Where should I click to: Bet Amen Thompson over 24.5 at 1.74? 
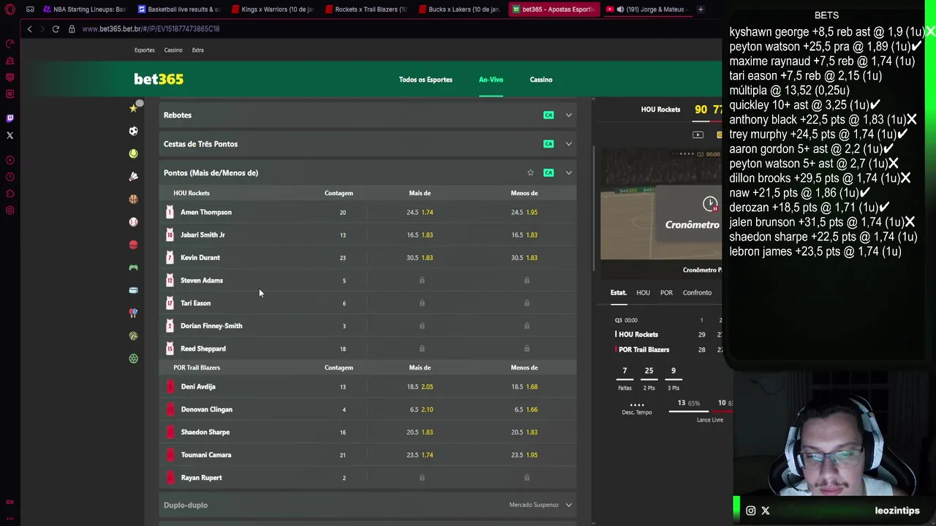click(420, 212)
